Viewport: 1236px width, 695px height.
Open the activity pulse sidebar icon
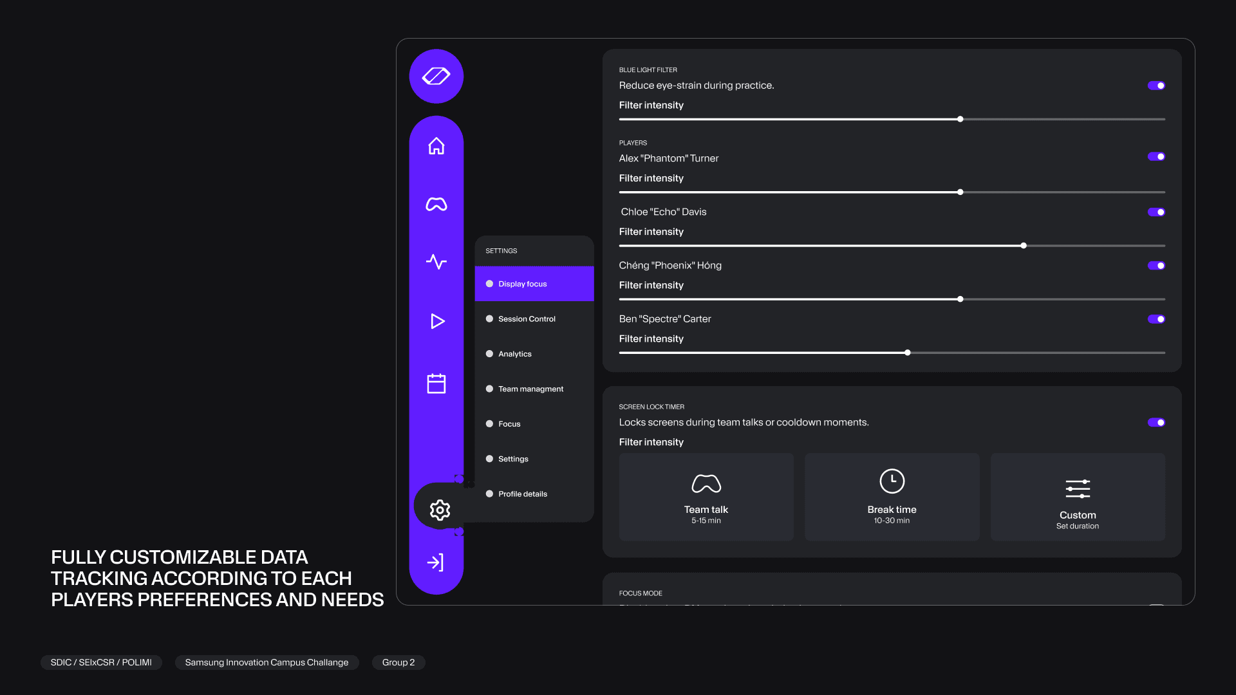click(x=436, y=261)
